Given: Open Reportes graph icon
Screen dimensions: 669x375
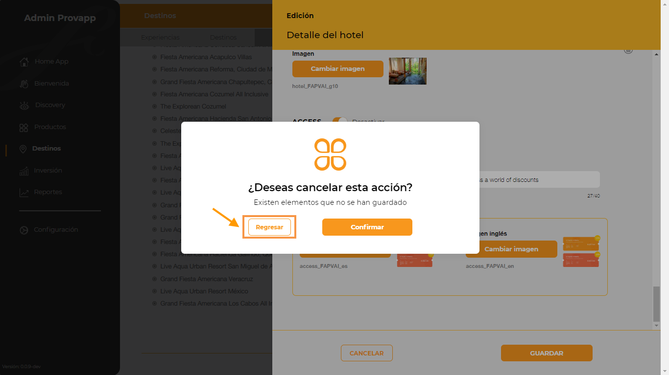Looking at the screenshot, I should pyautogui.click(x=24, y=192).
